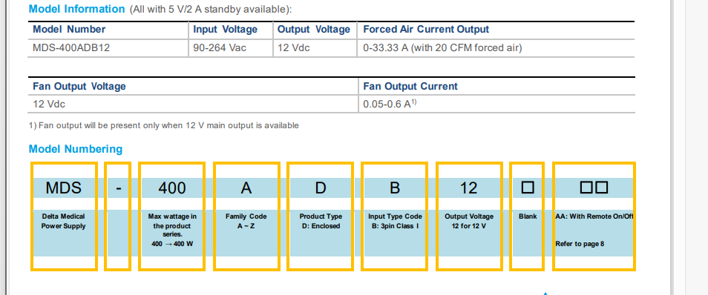
Task: Select the Family Code A box
Action: coord(246,216)
